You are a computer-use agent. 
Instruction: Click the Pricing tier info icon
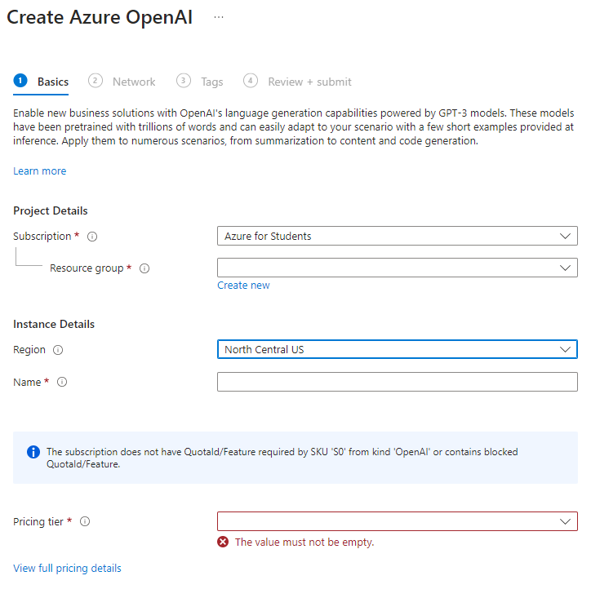click(85, 521)
